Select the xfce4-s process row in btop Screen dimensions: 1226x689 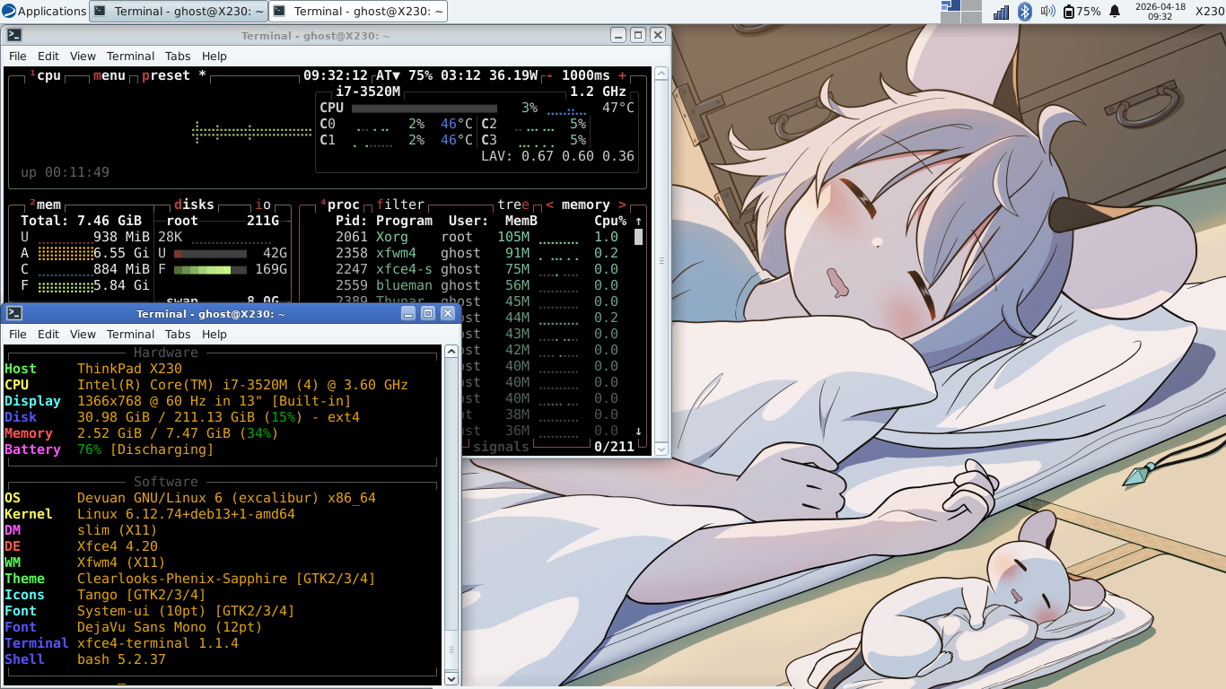(477, 269)
